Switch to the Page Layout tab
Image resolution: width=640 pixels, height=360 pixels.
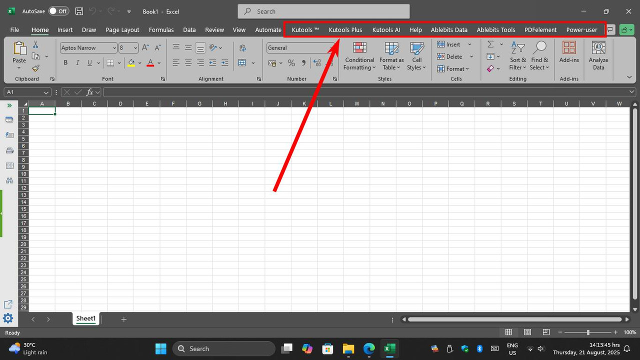pos(122,29)
